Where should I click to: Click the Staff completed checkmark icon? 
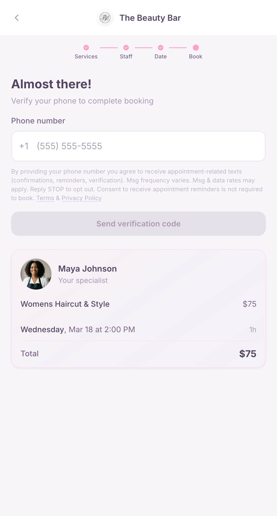click(126, 48)
